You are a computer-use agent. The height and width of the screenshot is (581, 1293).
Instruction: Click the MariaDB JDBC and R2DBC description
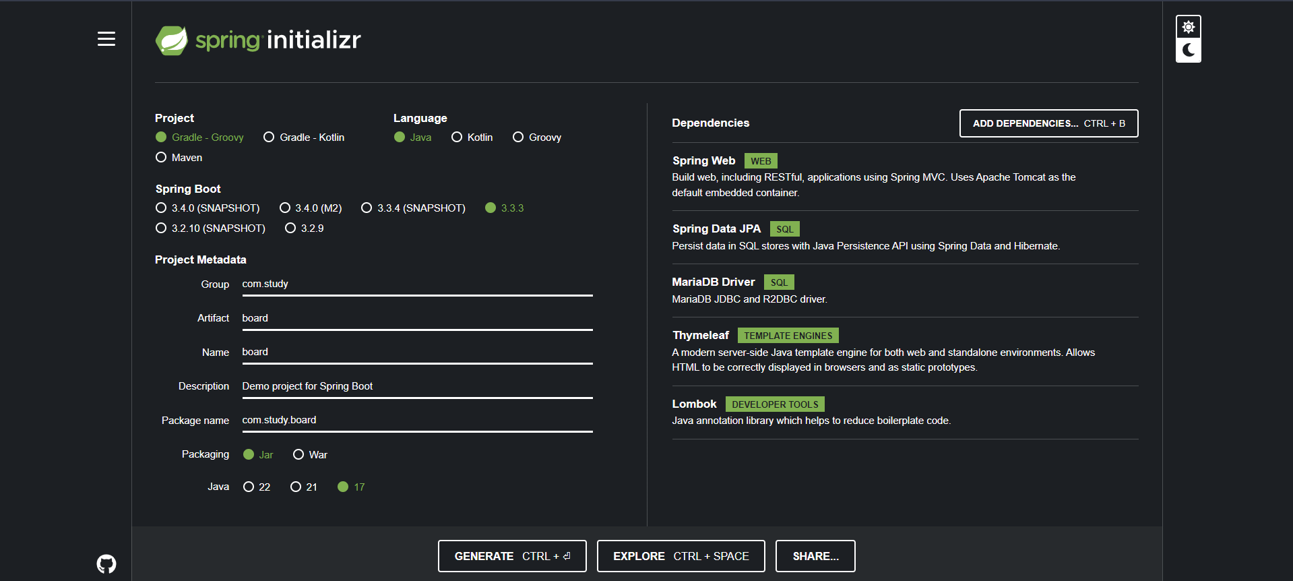click(x=749, y=299)
